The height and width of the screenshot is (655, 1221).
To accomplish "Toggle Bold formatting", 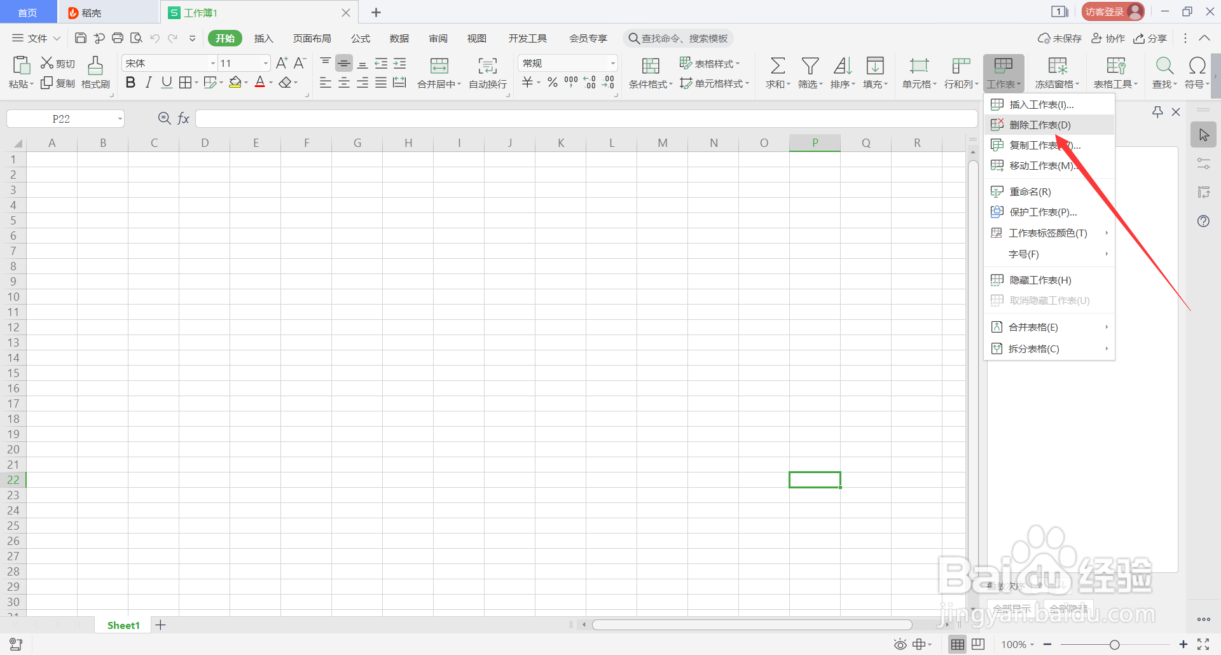I will (130, 83).
